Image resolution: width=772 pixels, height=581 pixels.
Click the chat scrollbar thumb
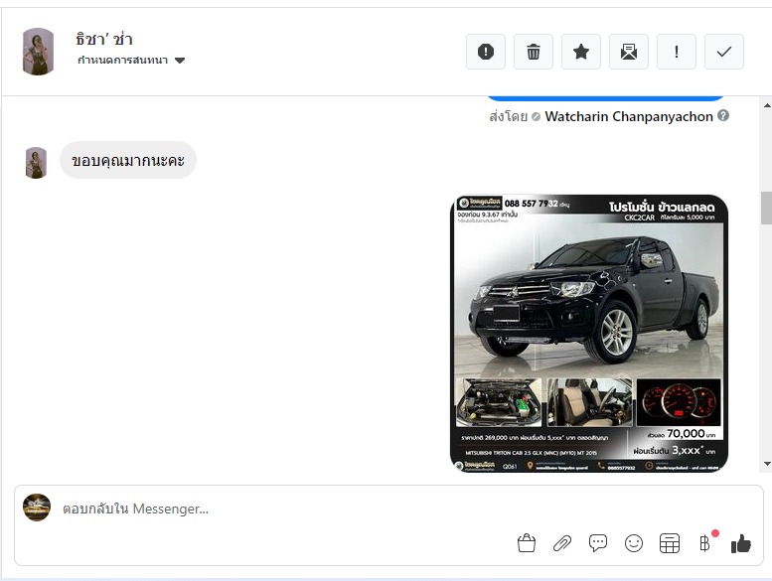(767, 208)
